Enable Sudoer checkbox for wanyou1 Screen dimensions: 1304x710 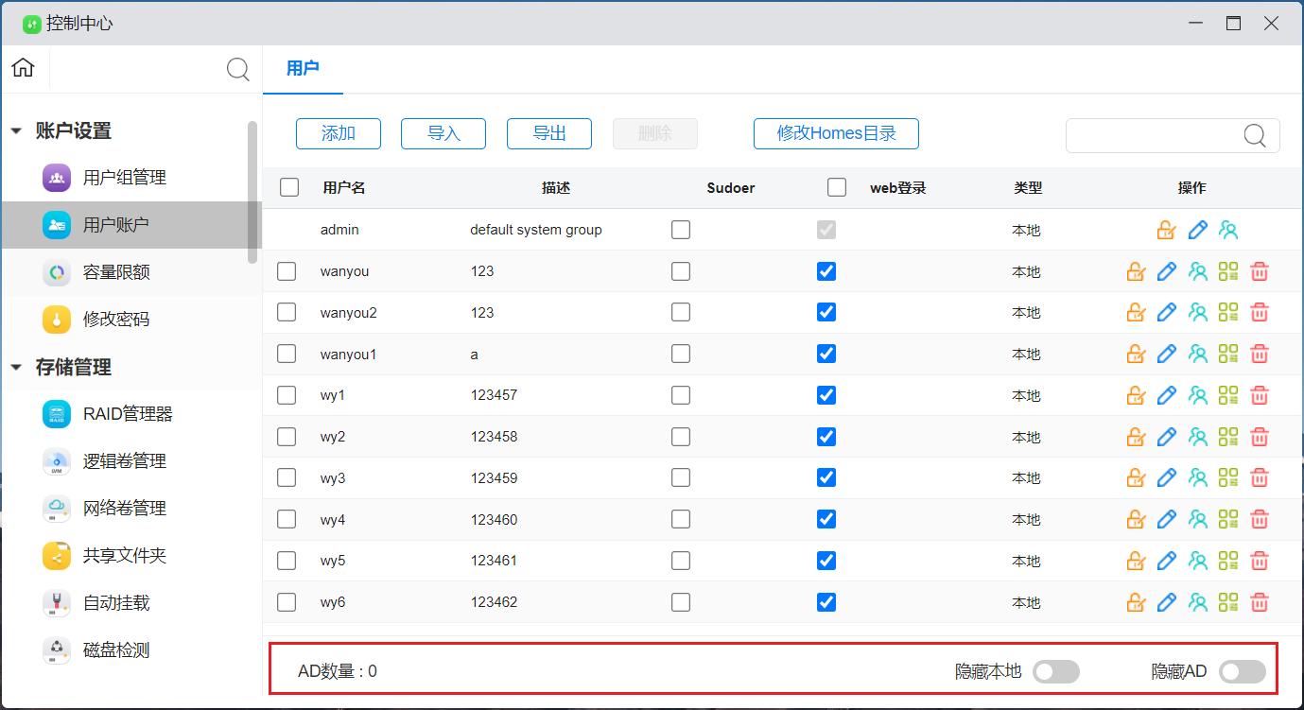(x=681, y=354)
